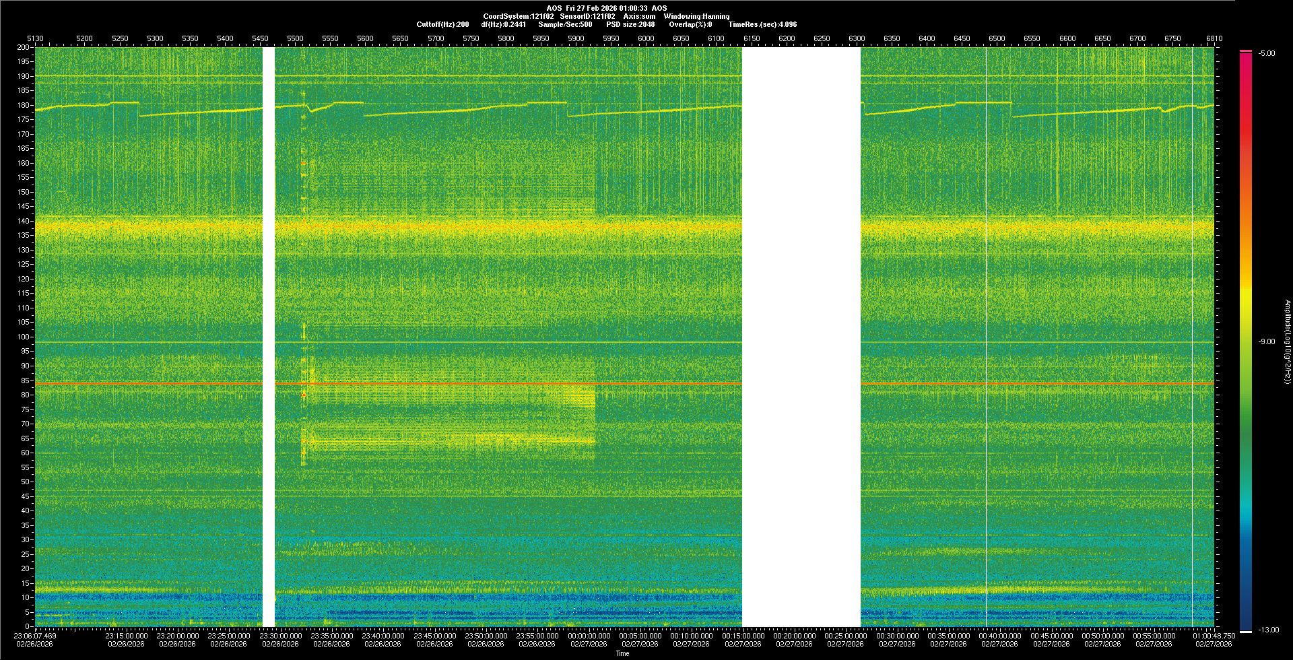Viewport: 1293px width, 660px height.
Task: Click the Cutoff(Hz):200 header text
Action: 442,24
